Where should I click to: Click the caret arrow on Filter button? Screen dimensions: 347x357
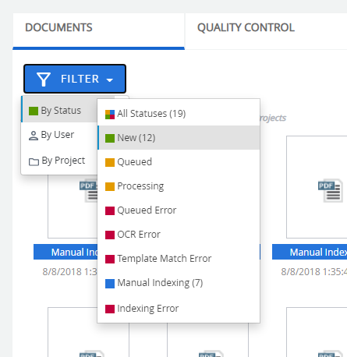tap(110, 80)
